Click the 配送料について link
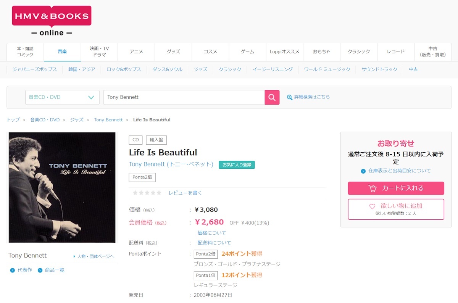 click(x=214, y=242)
